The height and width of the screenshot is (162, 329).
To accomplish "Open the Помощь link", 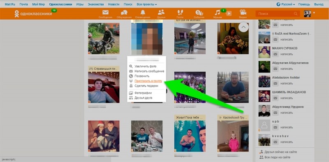I will (x=304, y=4).
